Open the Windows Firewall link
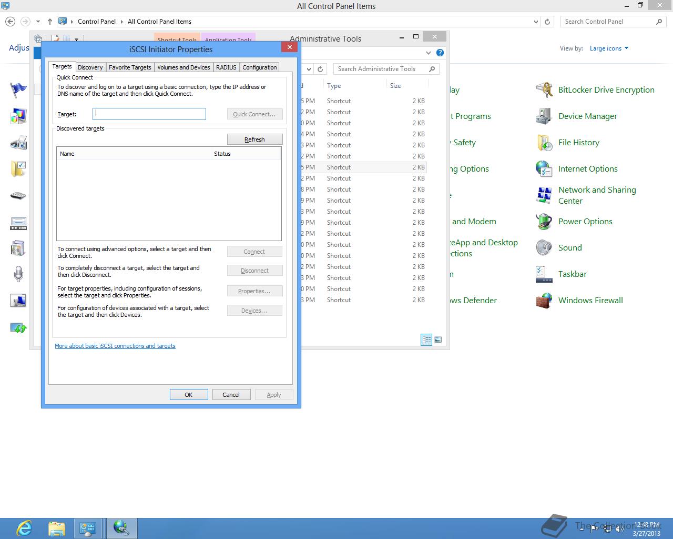This screenshot has height=539, width=673. pos(590,301)
